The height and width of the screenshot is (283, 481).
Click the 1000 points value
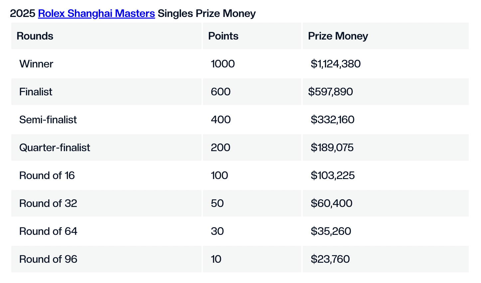223,64
